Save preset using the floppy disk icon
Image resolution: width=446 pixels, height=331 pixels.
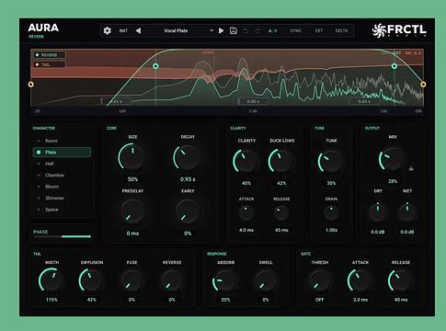[x=234, y=30]
